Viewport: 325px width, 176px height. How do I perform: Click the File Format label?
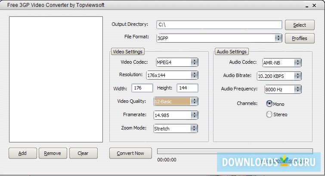tap(136, 37)
